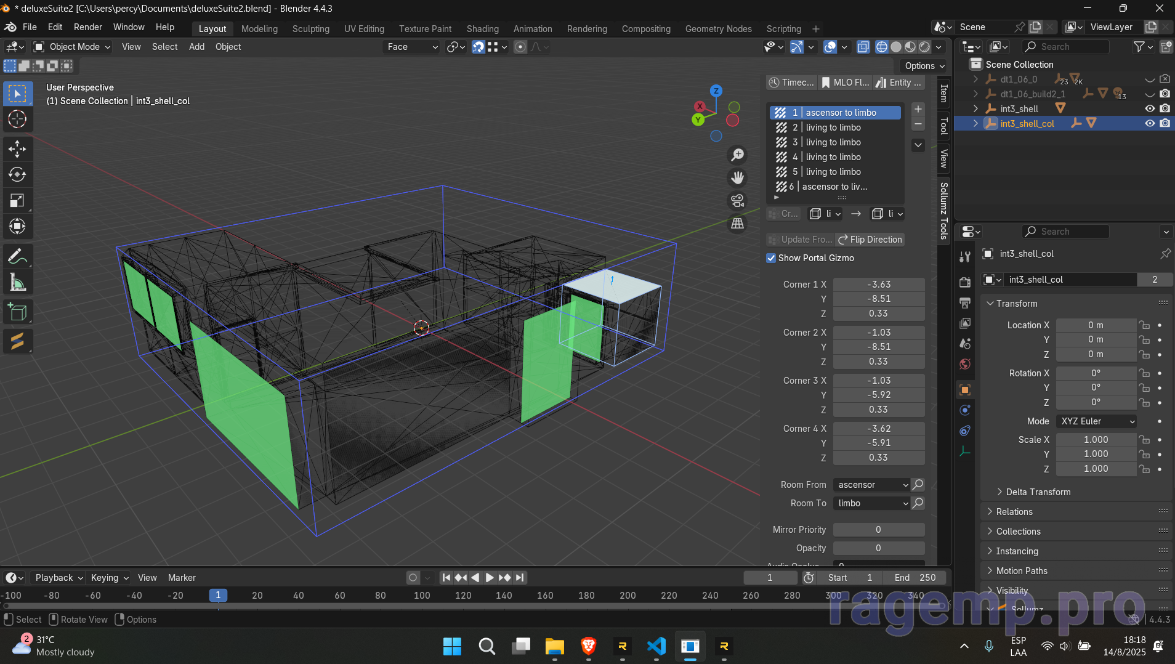1175x664 pixels.
Task: Expand the Collections panel
Action: (1019, 532)
